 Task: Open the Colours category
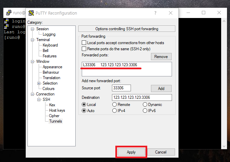(49, 89)
